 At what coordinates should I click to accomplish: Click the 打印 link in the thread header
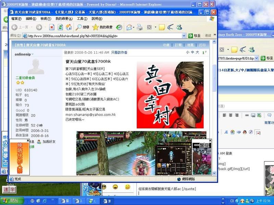202,45
